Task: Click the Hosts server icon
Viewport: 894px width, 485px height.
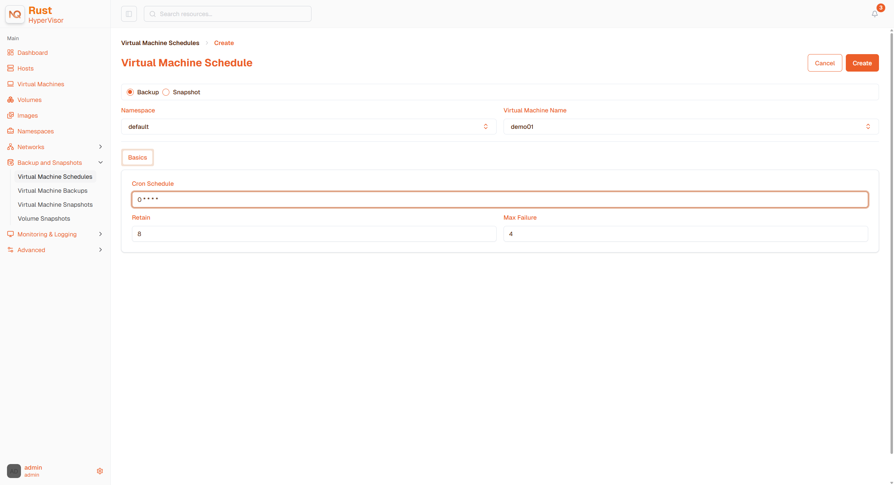Action: 10,68
